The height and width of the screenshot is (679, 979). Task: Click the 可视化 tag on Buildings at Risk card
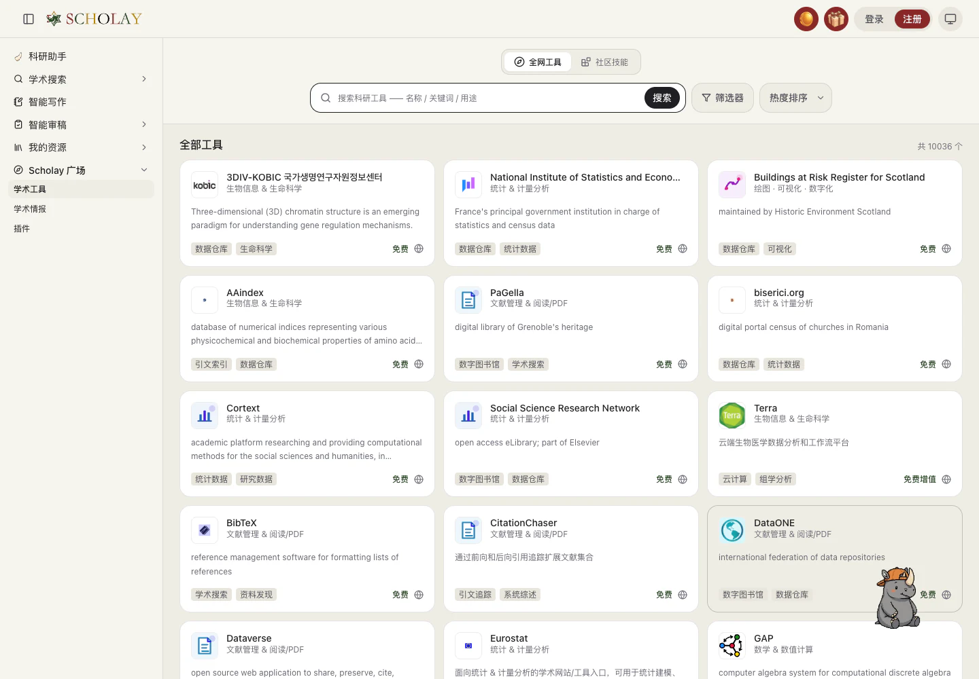point(780,249)
